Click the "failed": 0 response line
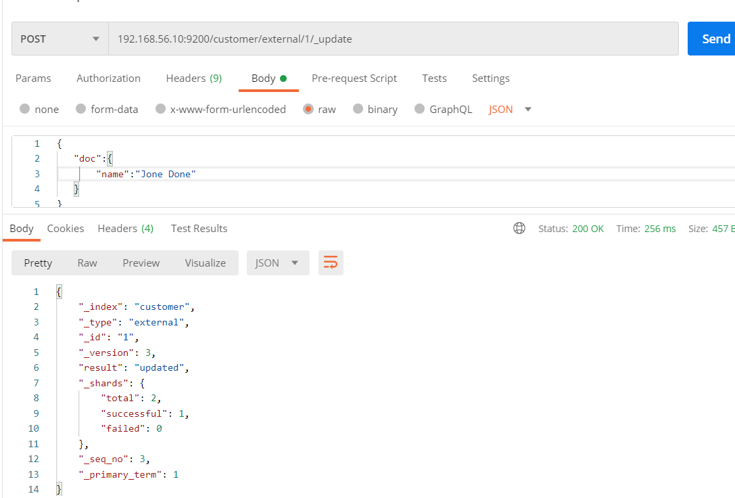The width and height of the screenshot is (735, 498). tap(131, 428)
